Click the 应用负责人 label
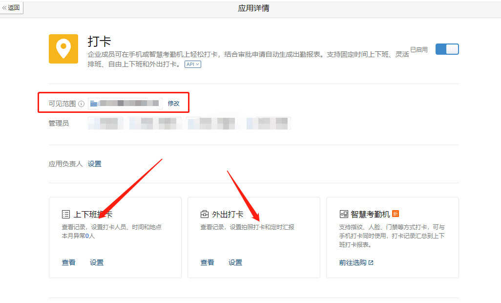 [x=65, y=164]
